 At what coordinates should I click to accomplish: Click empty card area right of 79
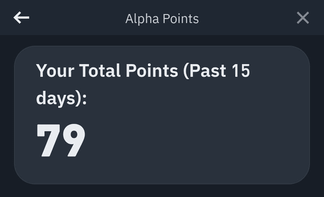(196, 140)
